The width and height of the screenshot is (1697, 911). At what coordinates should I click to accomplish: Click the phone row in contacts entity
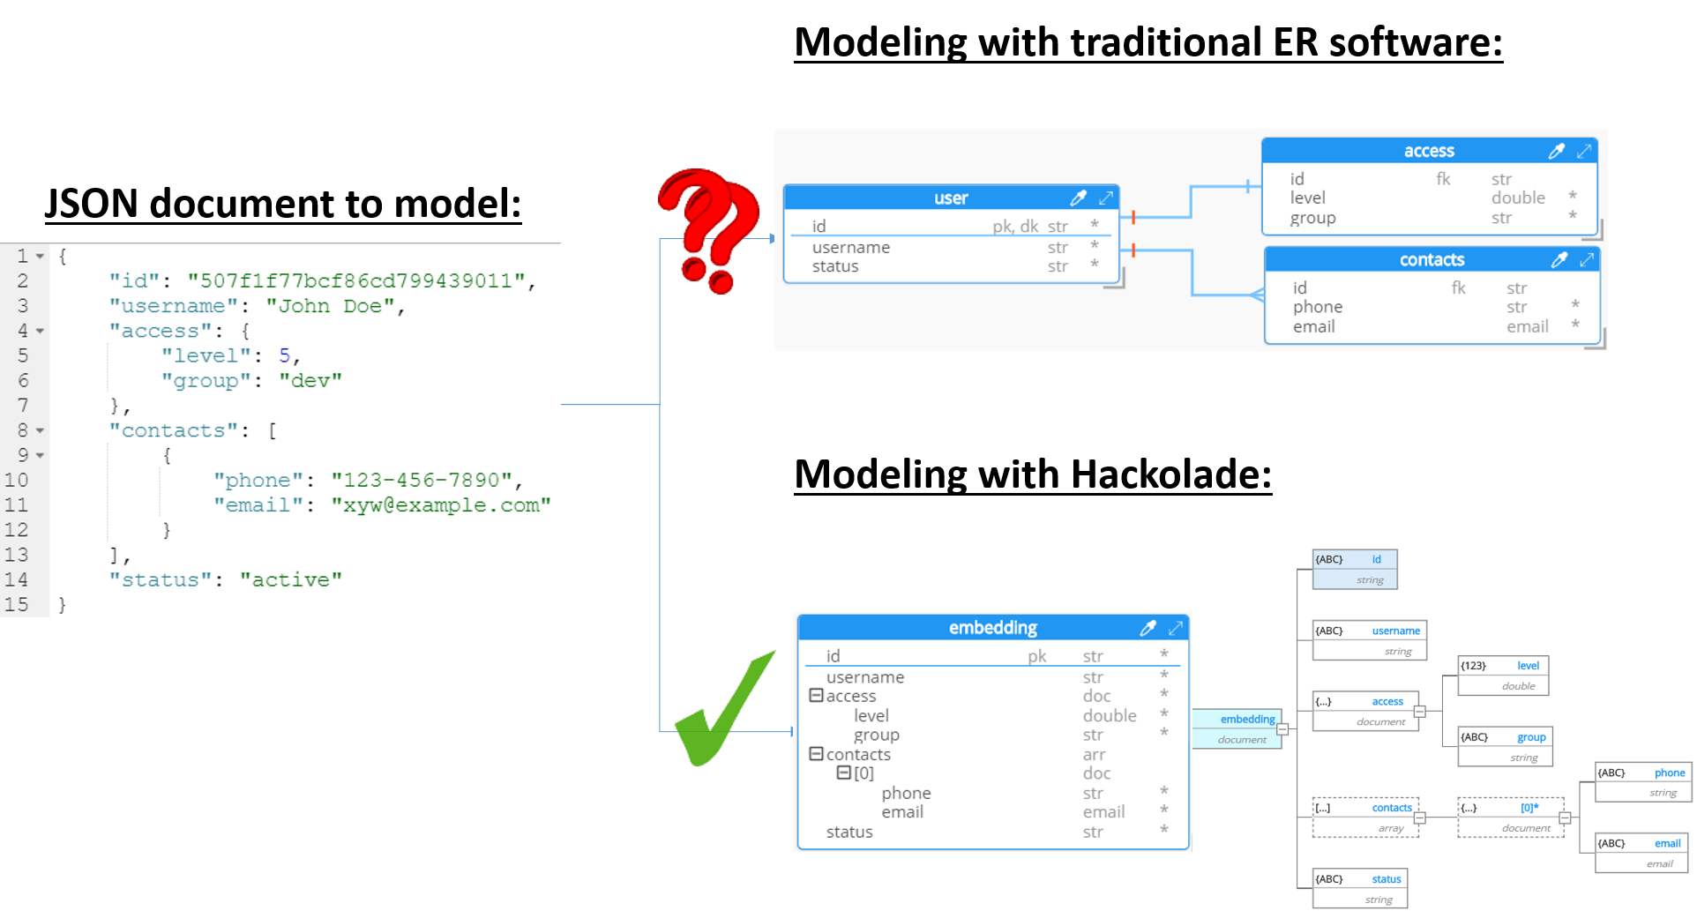(1432, 307)
